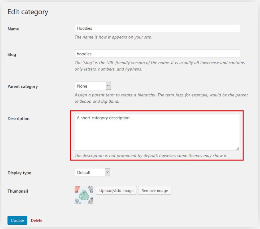Click the Remove image button
Viewport: 260px width, 229px height.
(x=155, y=191)
